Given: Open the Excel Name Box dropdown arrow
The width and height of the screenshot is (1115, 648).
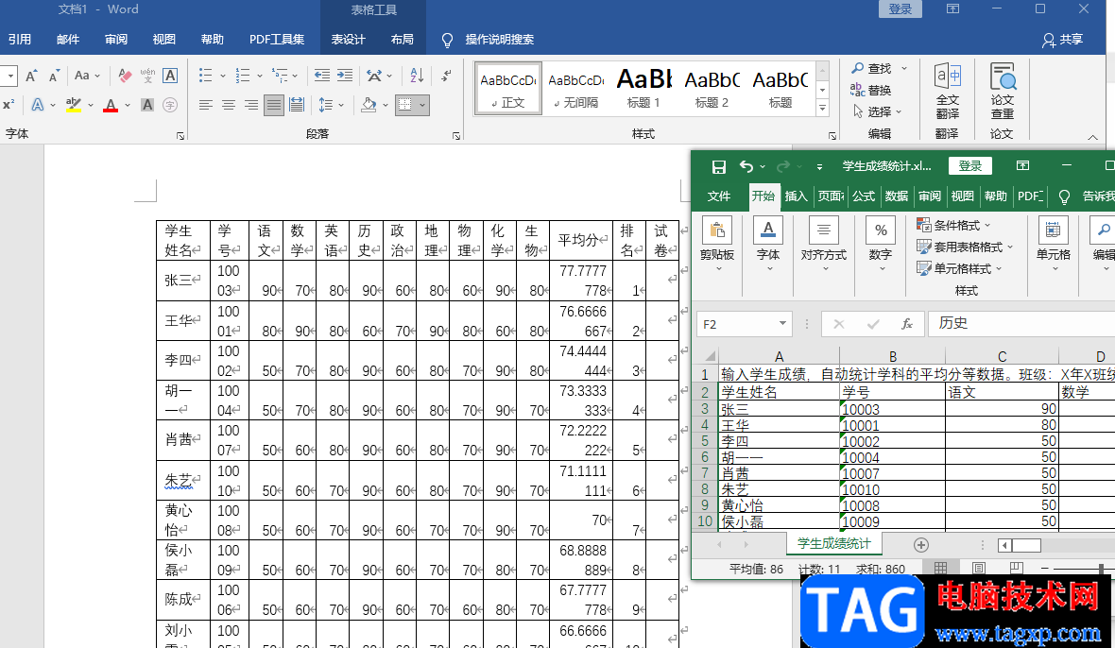Looking at the screenshot, I should tap(782, 324).
